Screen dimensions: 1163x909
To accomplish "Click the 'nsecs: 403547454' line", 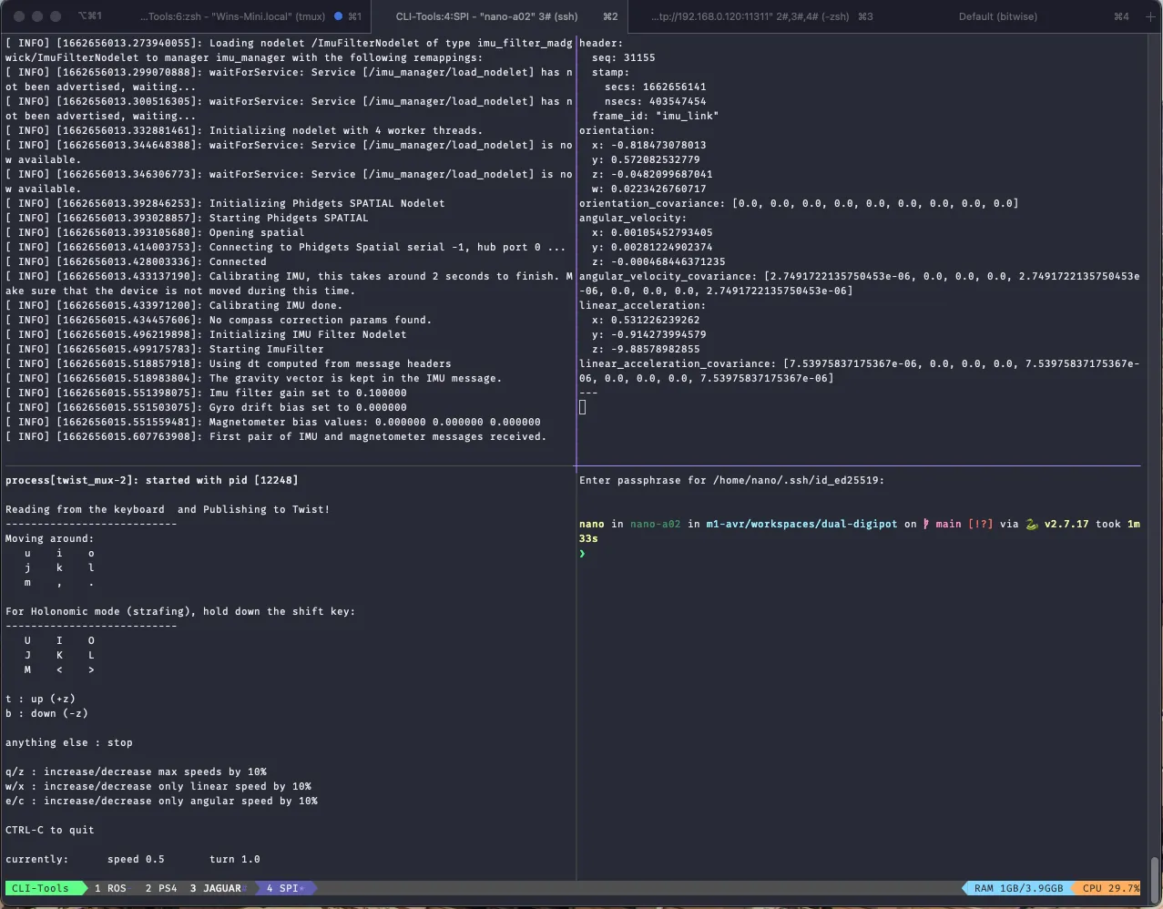I will point(655,101).
